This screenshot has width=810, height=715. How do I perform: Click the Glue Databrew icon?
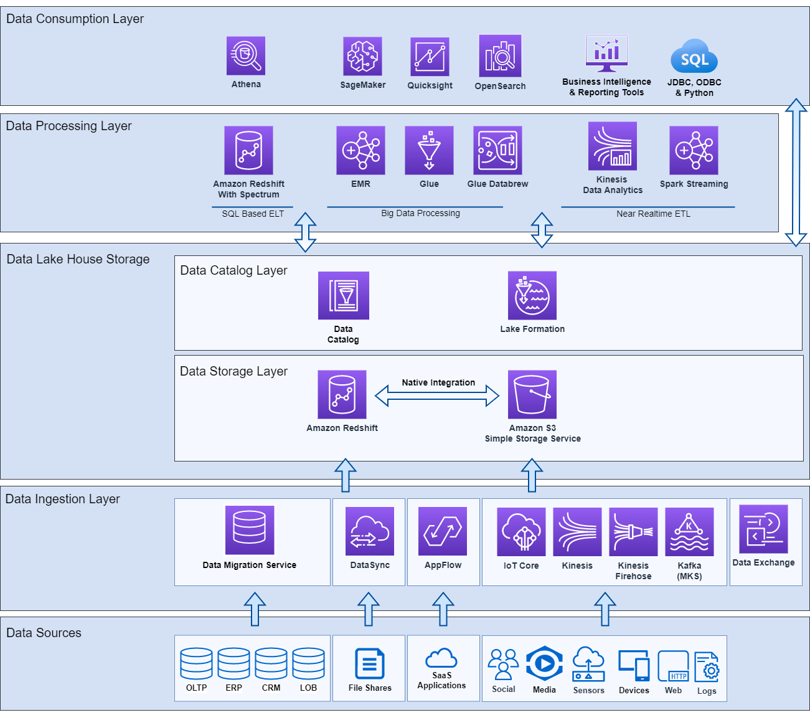pyautogui.click(x=497, y=151)
